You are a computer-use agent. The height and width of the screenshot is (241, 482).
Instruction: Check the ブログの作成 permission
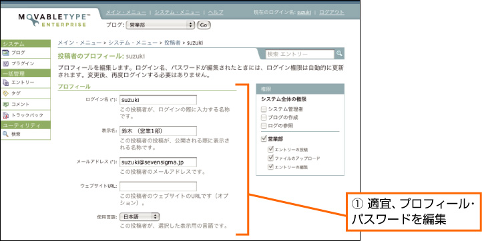(x=264, y=117)
